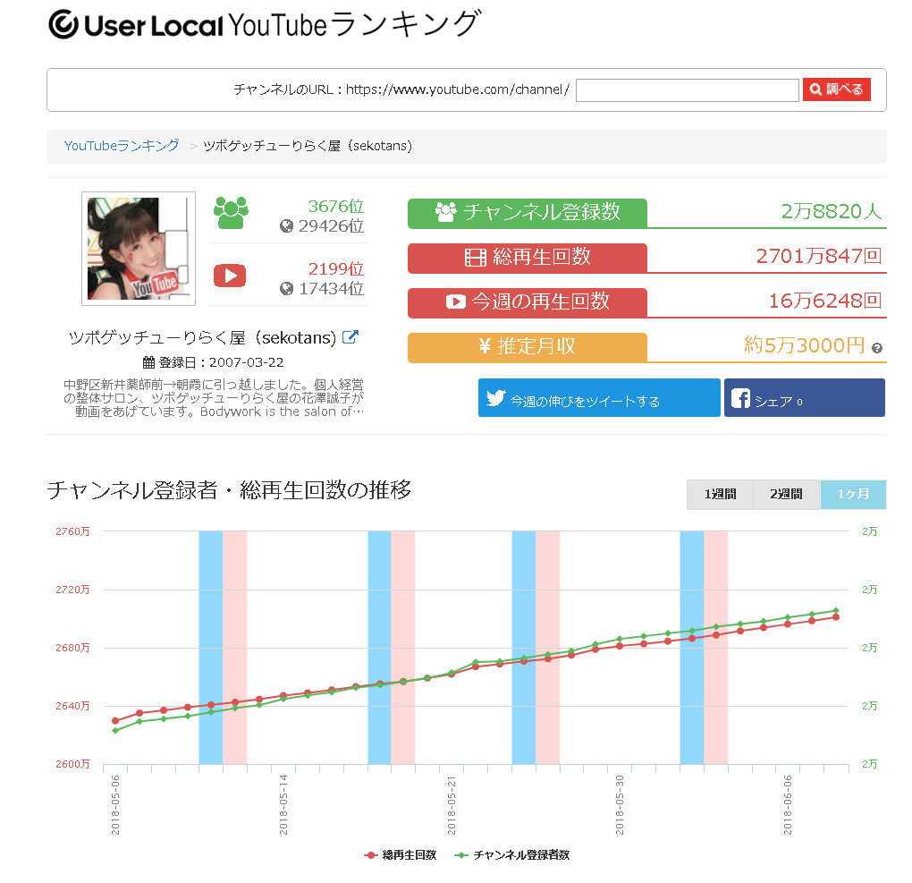Click the last red data point on chart

click(836, 617)
